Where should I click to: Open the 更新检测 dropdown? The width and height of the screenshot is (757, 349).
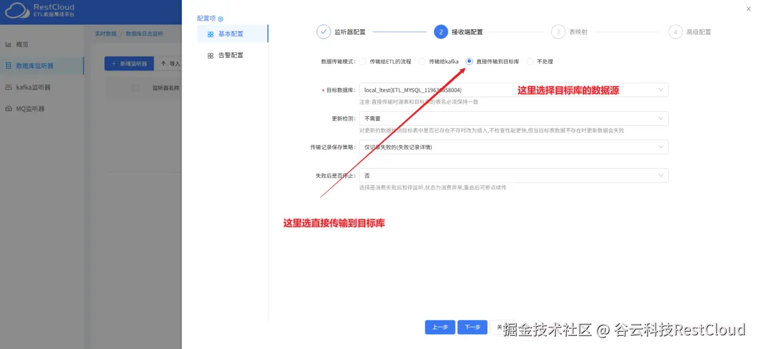[514, 119]
